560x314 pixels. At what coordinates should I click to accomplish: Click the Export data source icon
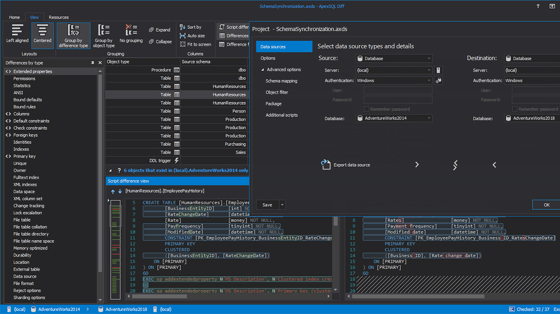point(326,165)
